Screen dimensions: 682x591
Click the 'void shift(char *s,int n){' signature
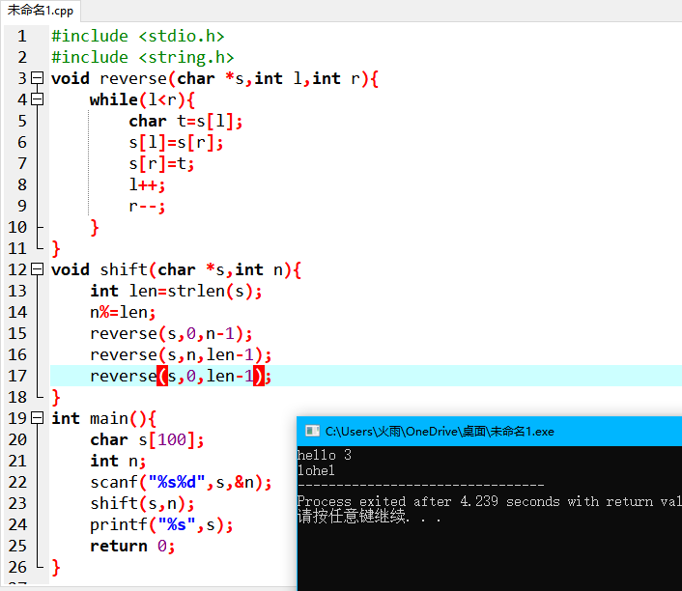176,269
